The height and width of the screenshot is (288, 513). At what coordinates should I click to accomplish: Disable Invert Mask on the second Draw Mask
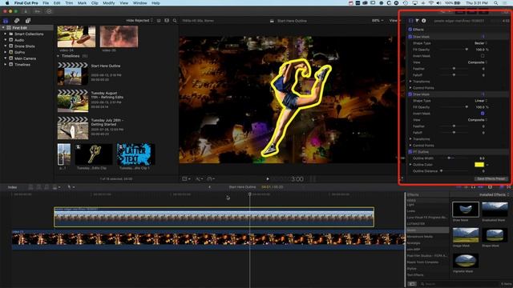[x=483, y=114]
